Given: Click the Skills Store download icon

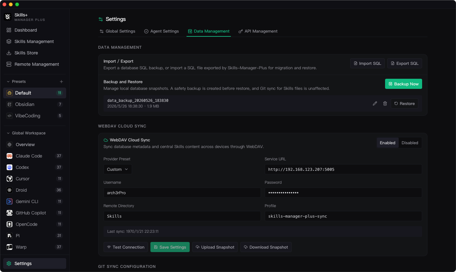Looking at the screenshot, I should click(9, 53).
